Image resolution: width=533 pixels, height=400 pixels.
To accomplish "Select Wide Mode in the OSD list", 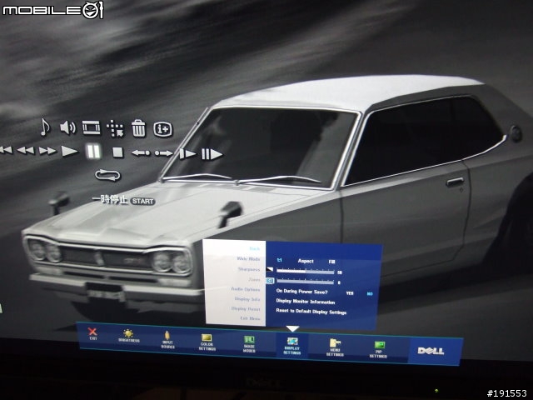I will [x=248, y=259].
